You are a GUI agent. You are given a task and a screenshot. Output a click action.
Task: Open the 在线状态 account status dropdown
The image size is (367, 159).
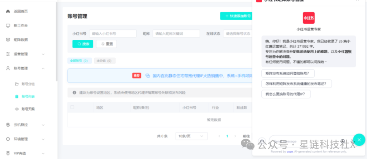pyautogui.click(x=238, y=34)
